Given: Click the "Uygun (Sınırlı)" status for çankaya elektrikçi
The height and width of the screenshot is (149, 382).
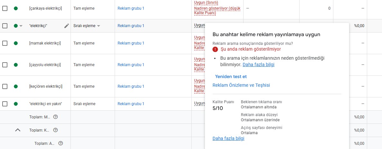Looking at the screenshot, I should click(x=206, y=3).
